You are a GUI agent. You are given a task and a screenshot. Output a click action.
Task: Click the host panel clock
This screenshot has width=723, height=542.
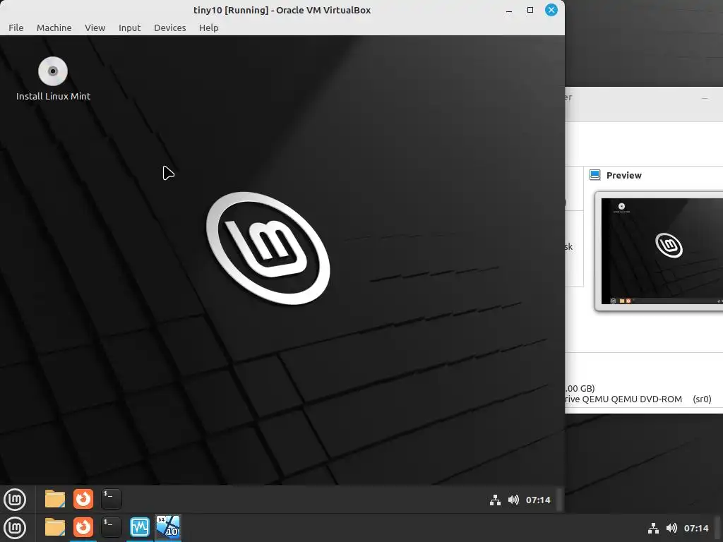click(x=696, y=528)
